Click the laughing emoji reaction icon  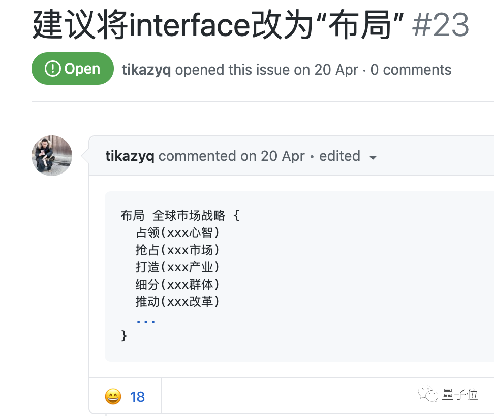tap(113, 396)
